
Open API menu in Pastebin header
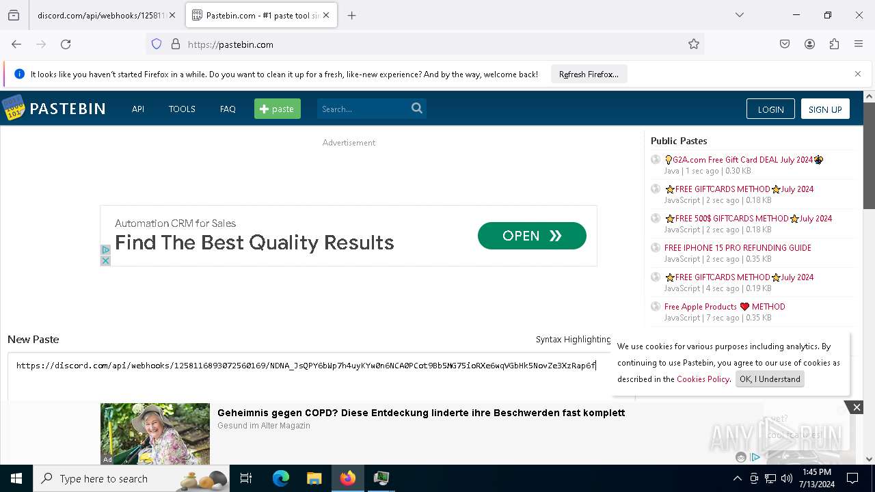point(138,109)
